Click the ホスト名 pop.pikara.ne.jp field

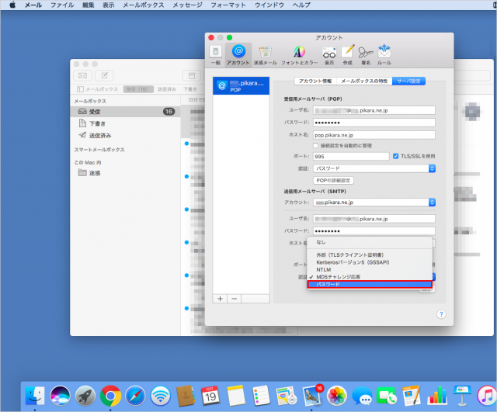pos(374,135)
